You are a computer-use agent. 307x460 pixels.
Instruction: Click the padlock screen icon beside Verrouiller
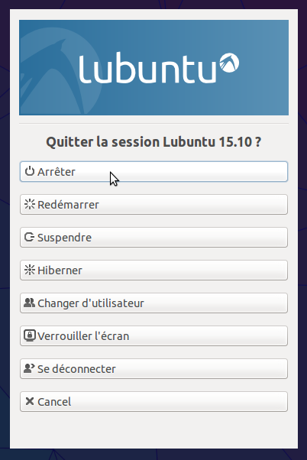[30, 335]
